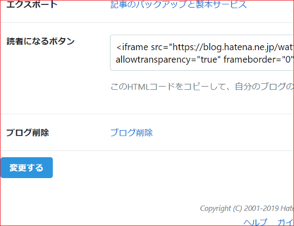Select the bold ブログ削除 row label
This screenshot has height=226, width=294.
click(x=28, y=132)
